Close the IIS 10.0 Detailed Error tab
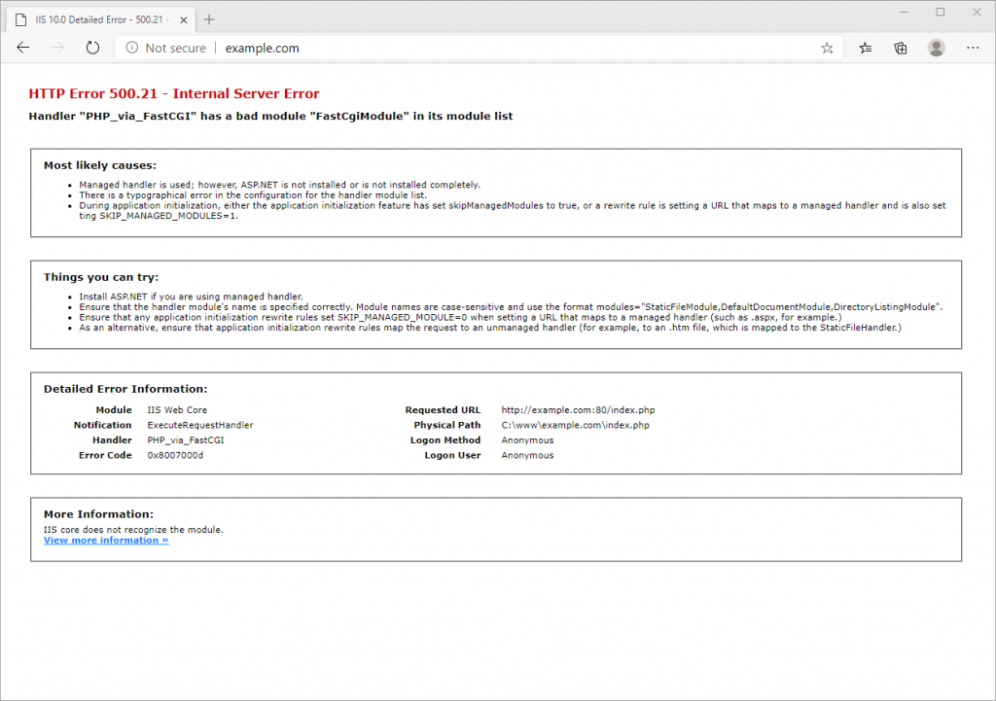996x701 pixels. pyautogui.click(x=182, y=18)
